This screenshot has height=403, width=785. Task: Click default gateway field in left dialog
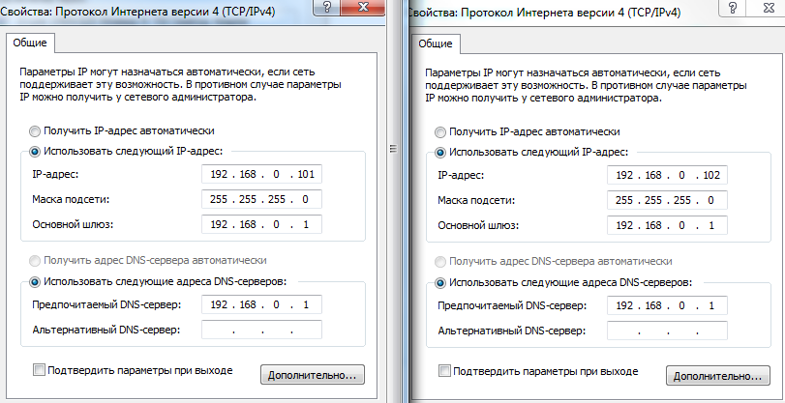pos(261,224)
